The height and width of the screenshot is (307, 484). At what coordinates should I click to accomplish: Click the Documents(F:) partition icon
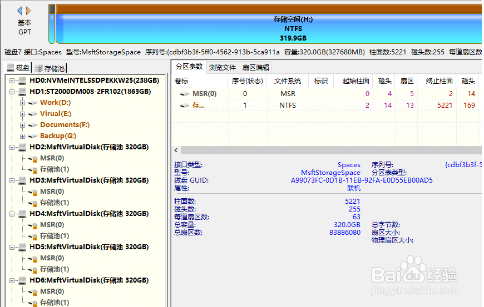[33, 125]
